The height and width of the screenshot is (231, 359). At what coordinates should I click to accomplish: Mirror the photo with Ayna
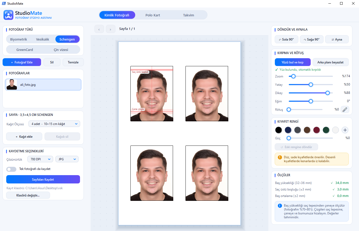(x=337, y=39)
